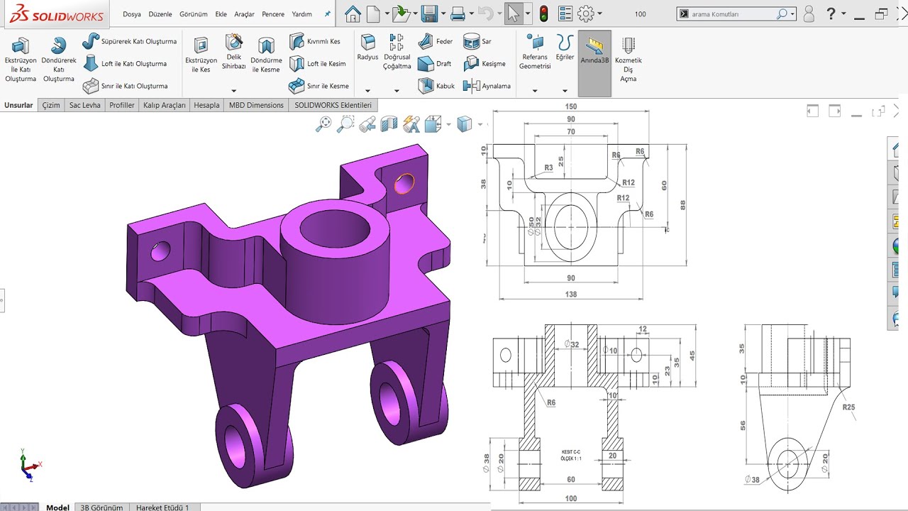Create a new document
Image resolution: width=908 pixels, height=511 pixels.
[375, 13]
